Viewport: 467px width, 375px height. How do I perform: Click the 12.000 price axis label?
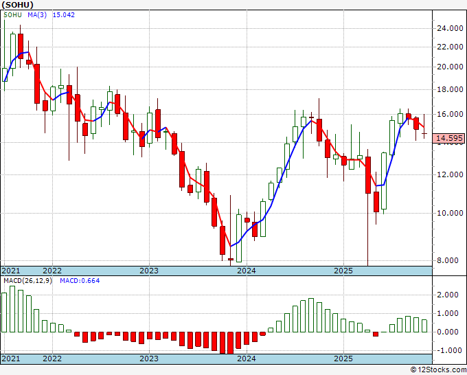click(450, 175)
